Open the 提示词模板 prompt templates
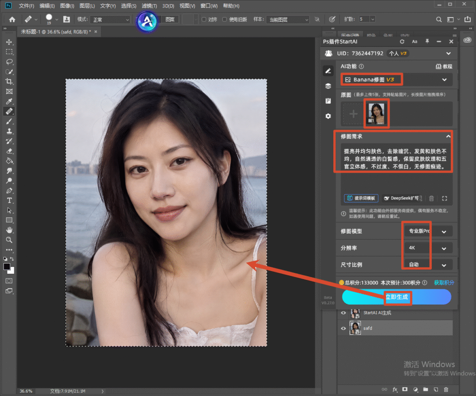476x396 pixels. coord(361,198)
